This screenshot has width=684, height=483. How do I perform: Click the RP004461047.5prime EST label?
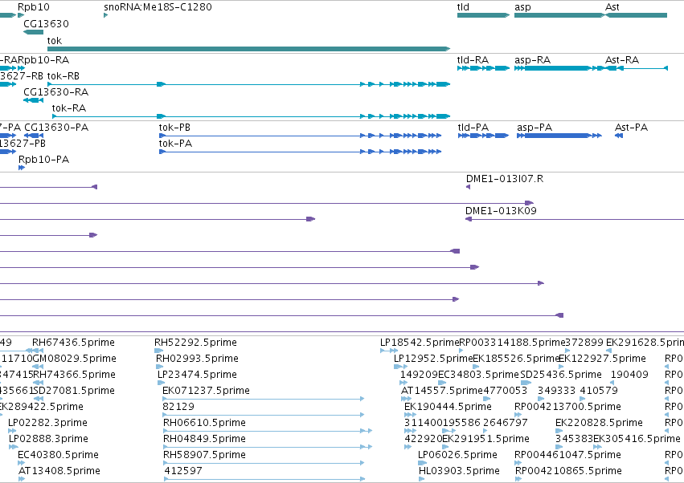tap(567, 455)
